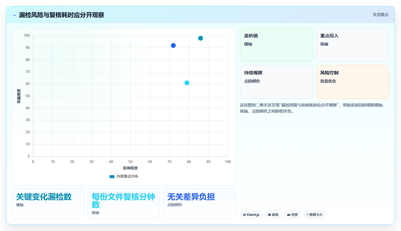Select the teal scatter point near top
Viewport: 401px width, 231px height.
[x=200, y=38]
